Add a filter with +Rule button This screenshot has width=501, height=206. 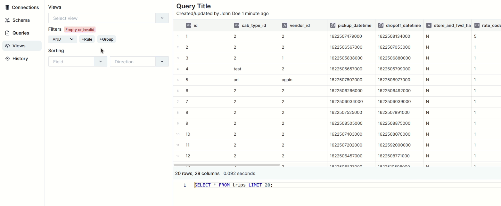tap(87, 39)
